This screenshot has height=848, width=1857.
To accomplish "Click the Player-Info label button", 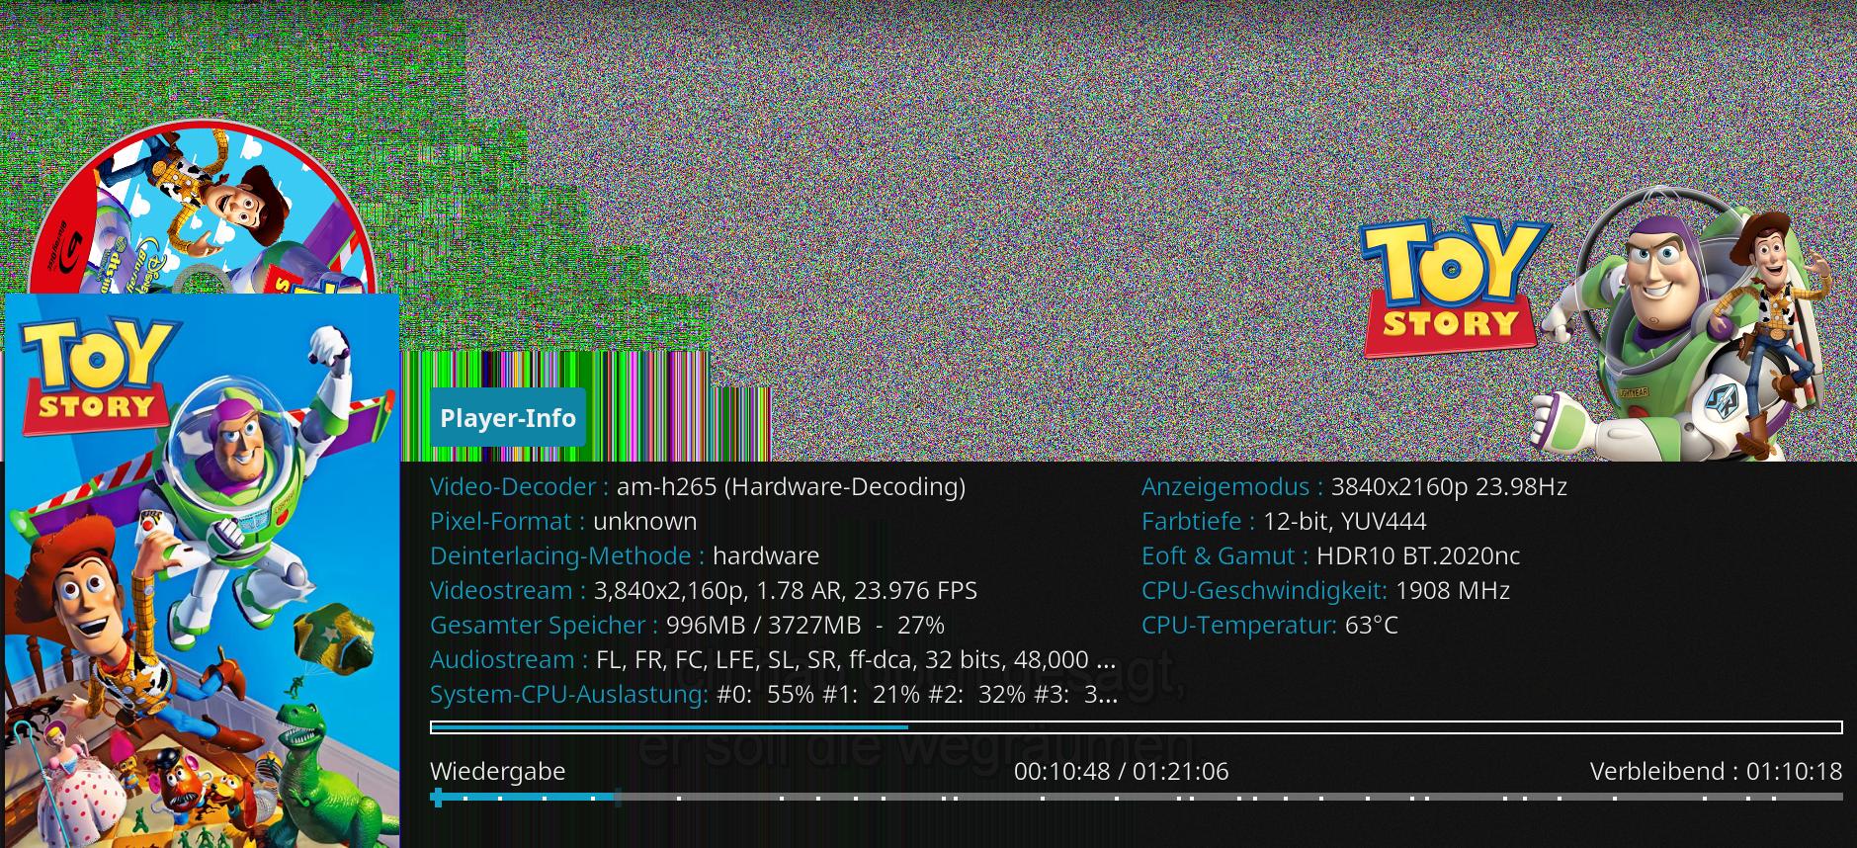I will point(508,418).
